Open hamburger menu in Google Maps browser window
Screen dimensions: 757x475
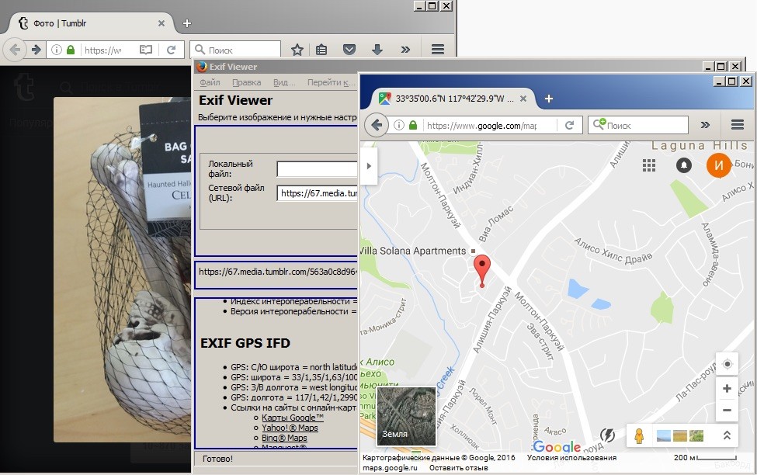[738, 125]
